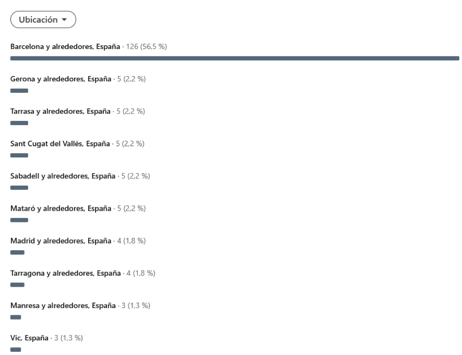Click the Barcelona y alrededores label
Viewport: 462px width, 355px height.
[x=65, y=47]
